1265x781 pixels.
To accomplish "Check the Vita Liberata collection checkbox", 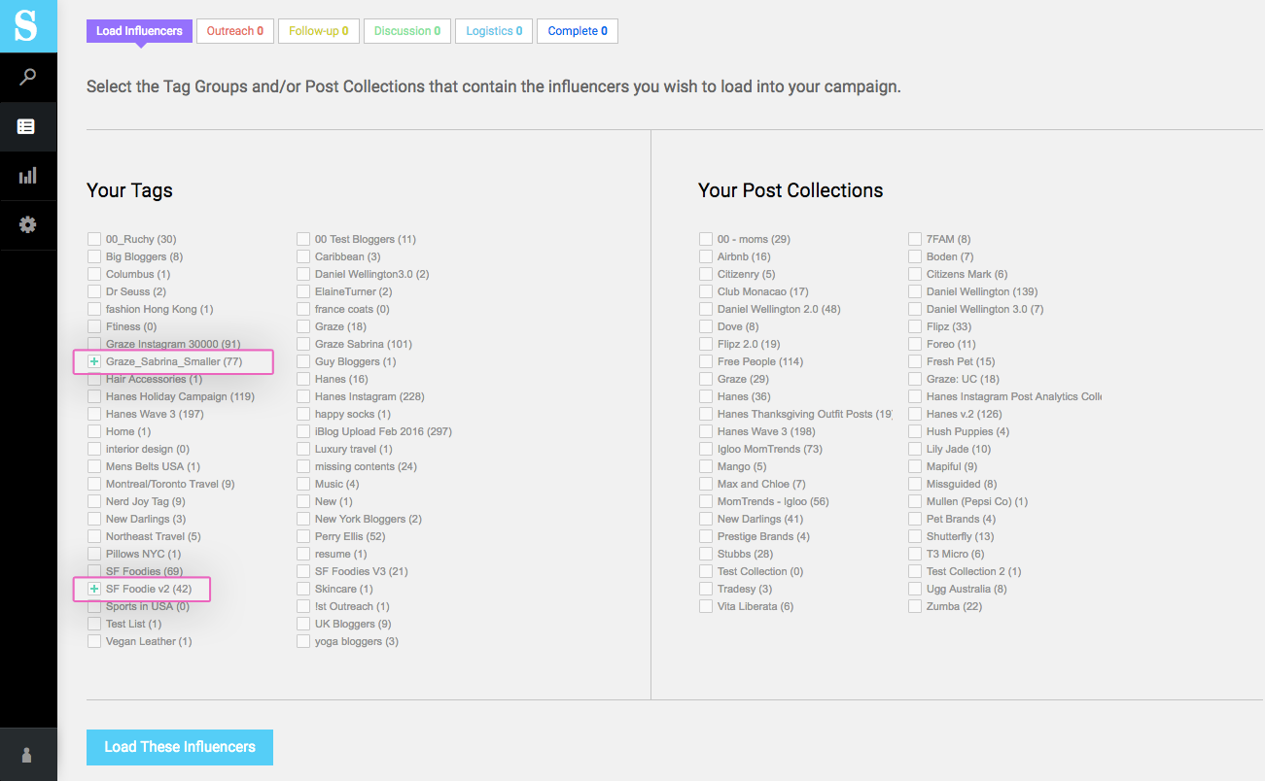I will click(x=706, y=606).
